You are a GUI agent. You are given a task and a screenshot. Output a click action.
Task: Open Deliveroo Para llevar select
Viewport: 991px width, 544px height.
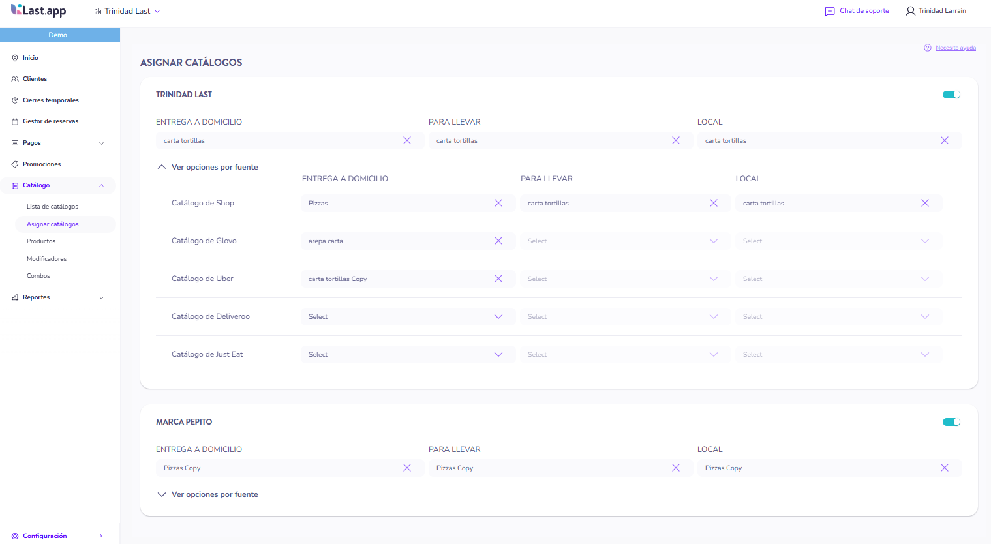pos(625,316)
